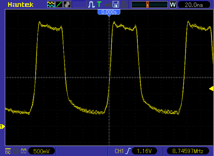Click the DC coupling icon

point(8,151)
